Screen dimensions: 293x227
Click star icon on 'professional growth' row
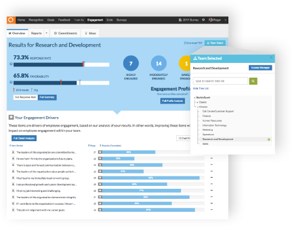100,184
